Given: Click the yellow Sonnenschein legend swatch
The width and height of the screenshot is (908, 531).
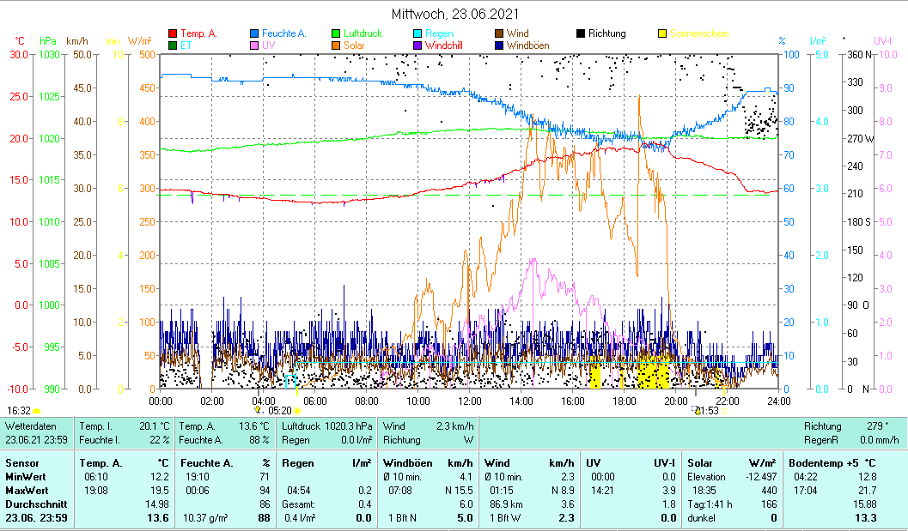Looking at the screenshot, I should 662,33.
